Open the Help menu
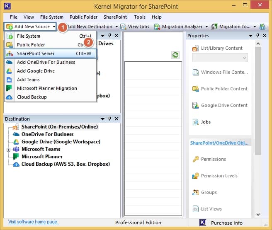Viewport: 272px width, 230px height. 157,17
